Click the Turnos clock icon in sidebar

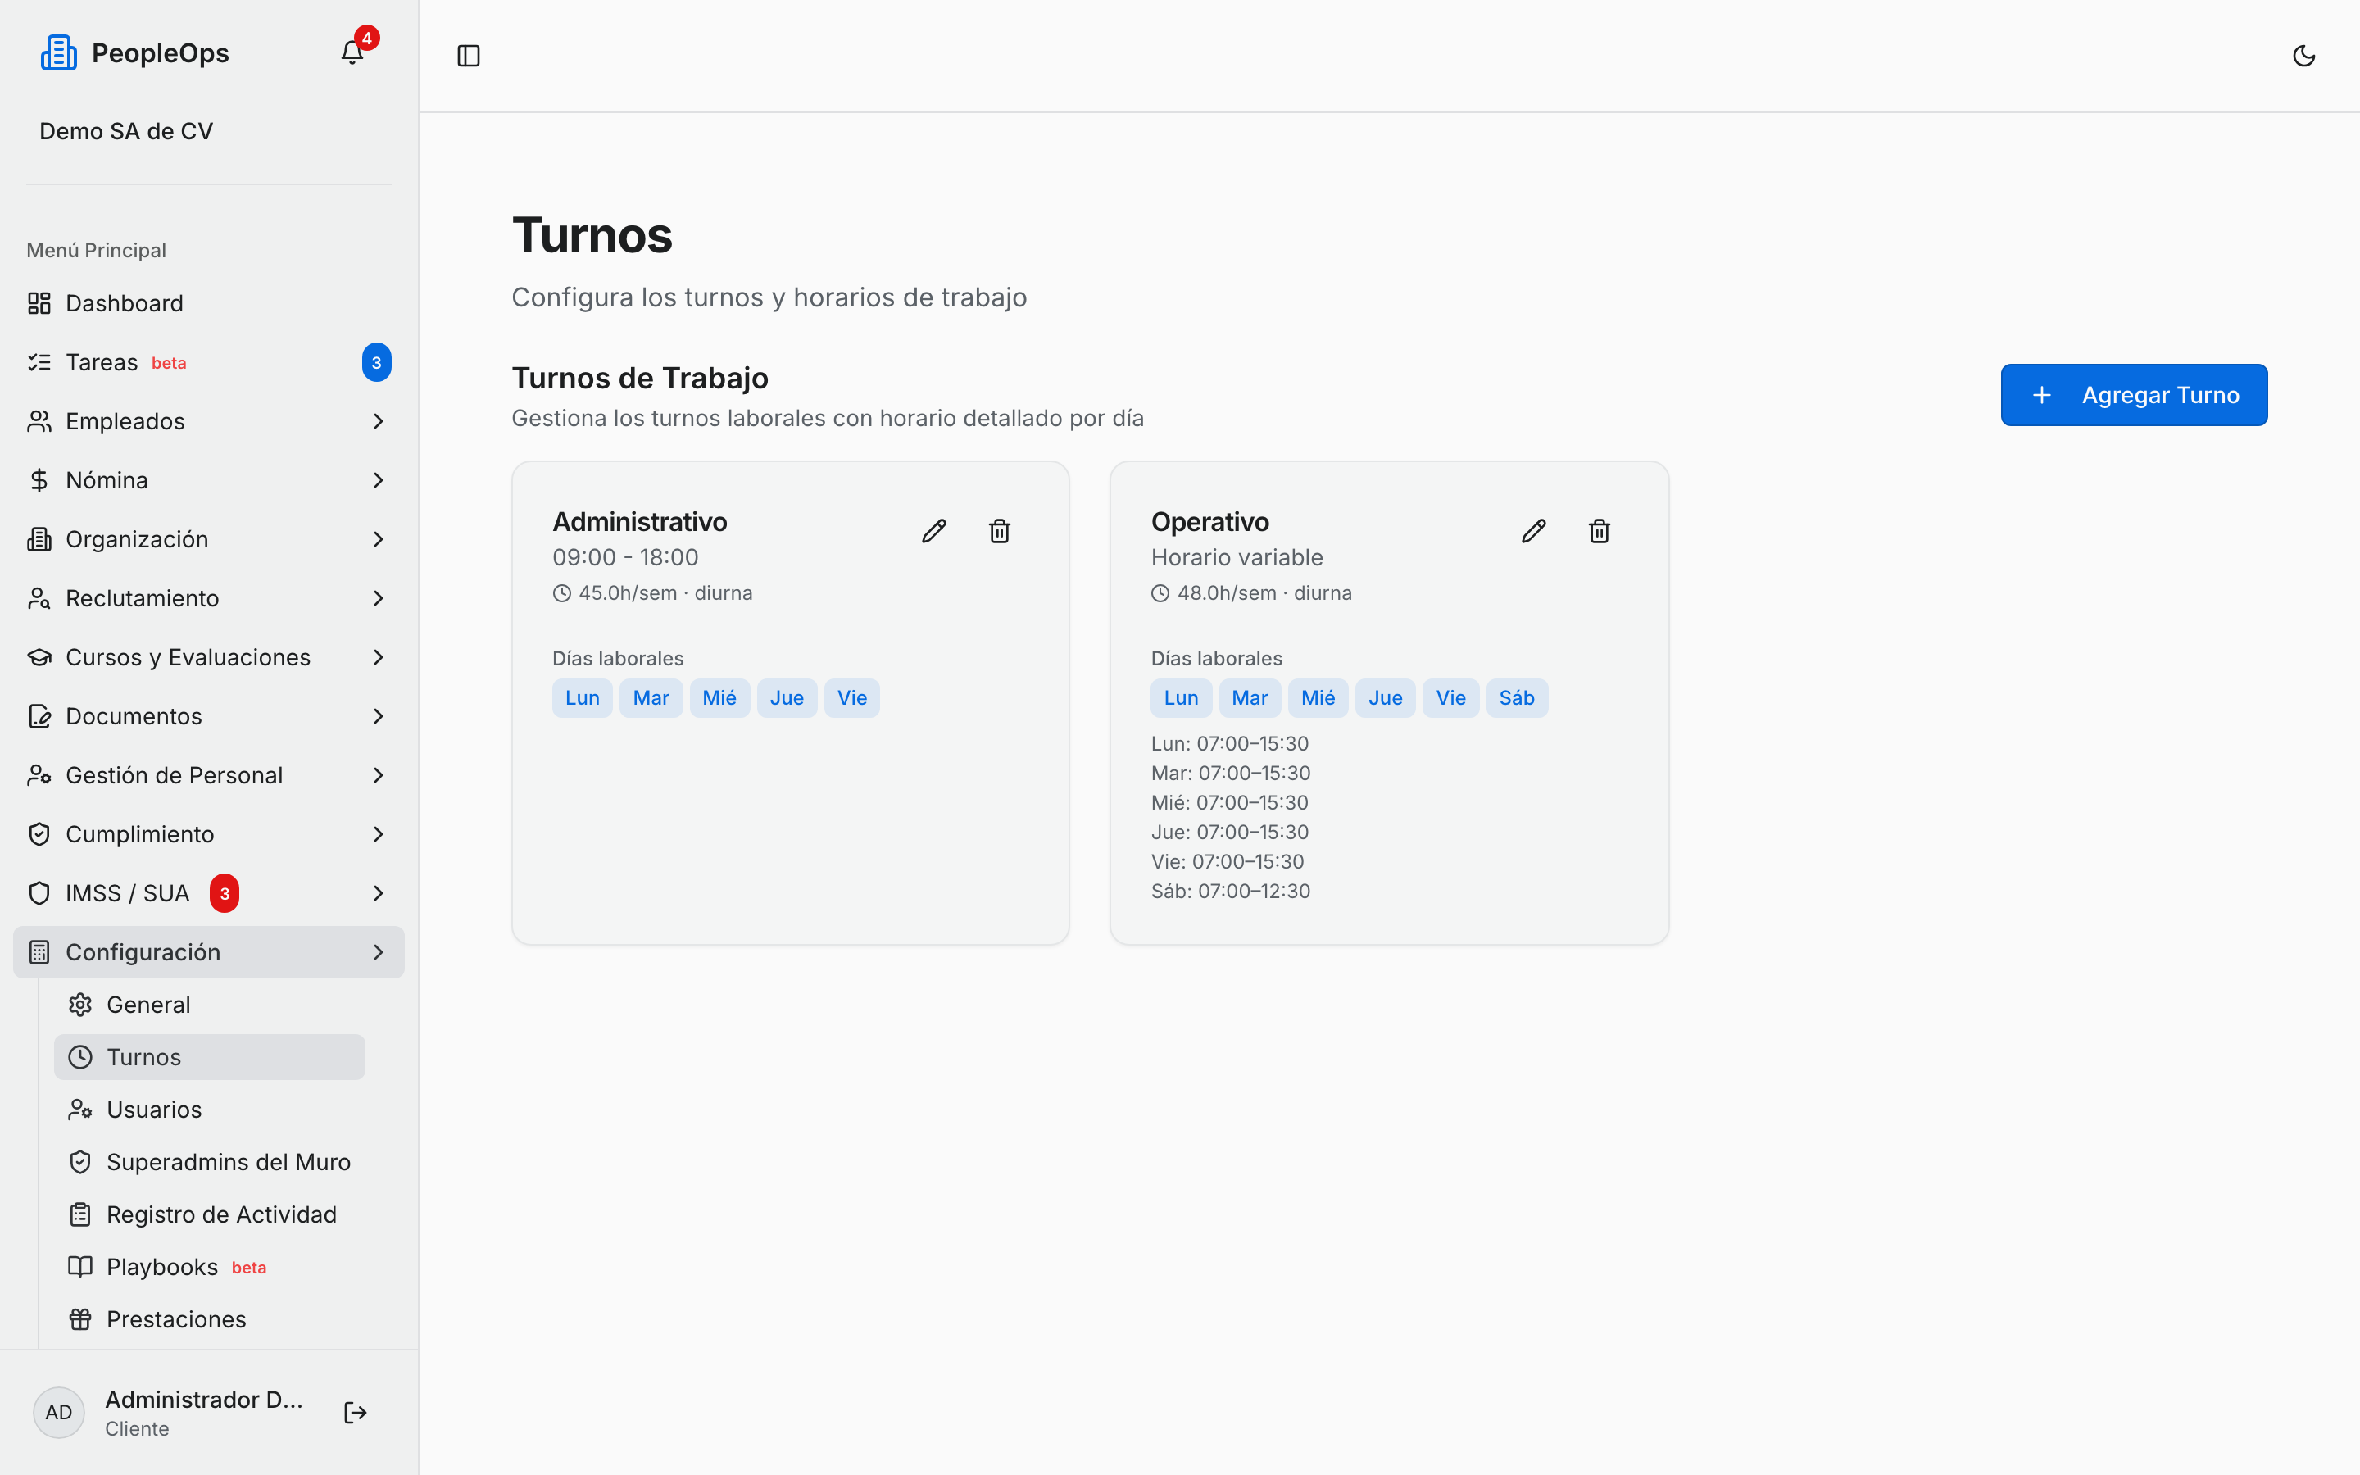pyautogui.click(x=80, y=1057)
